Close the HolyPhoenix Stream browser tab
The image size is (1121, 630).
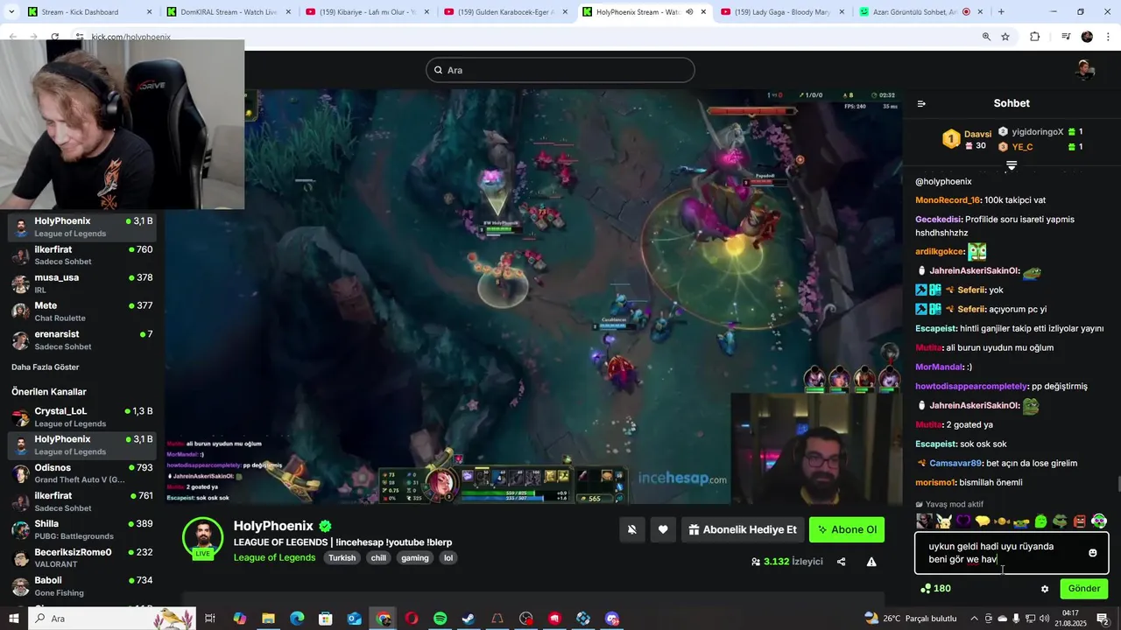point(704,12)
